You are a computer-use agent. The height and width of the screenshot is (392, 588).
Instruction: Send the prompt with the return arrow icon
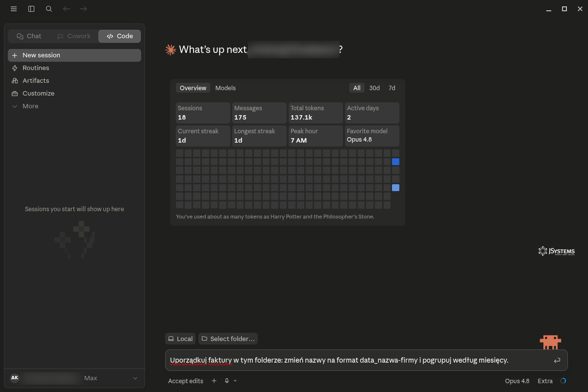tap(557, 360)
